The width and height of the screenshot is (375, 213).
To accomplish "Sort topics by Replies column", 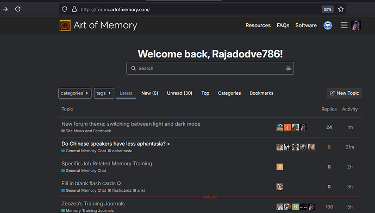I will 329,109.
